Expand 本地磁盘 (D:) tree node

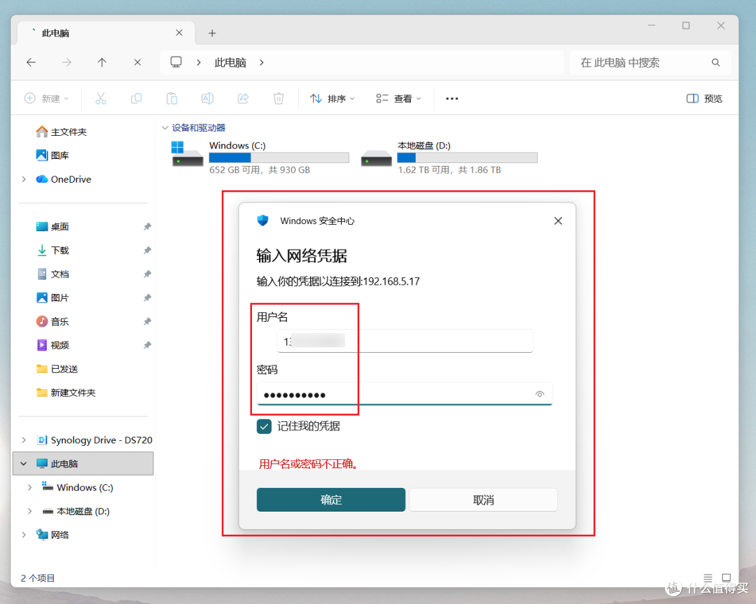(x=30, y=511)
